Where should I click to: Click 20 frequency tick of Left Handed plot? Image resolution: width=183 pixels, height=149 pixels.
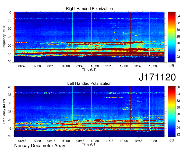click(x=9, y=120)
